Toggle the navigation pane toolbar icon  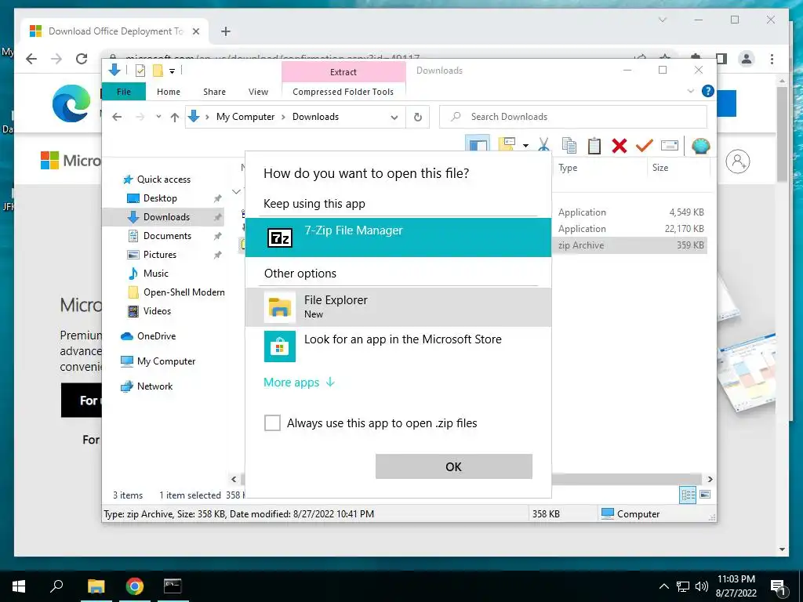tap(478, 144)
